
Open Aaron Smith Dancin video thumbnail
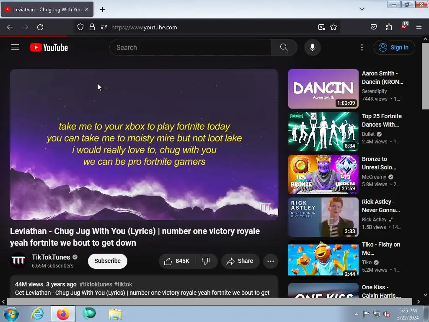click(323, 89)
